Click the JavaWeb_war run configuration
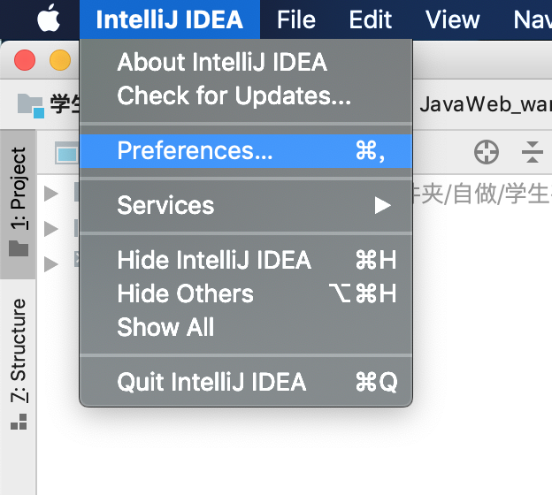The image size is (552, 495). pyautogui.click(x=482, y=105)
